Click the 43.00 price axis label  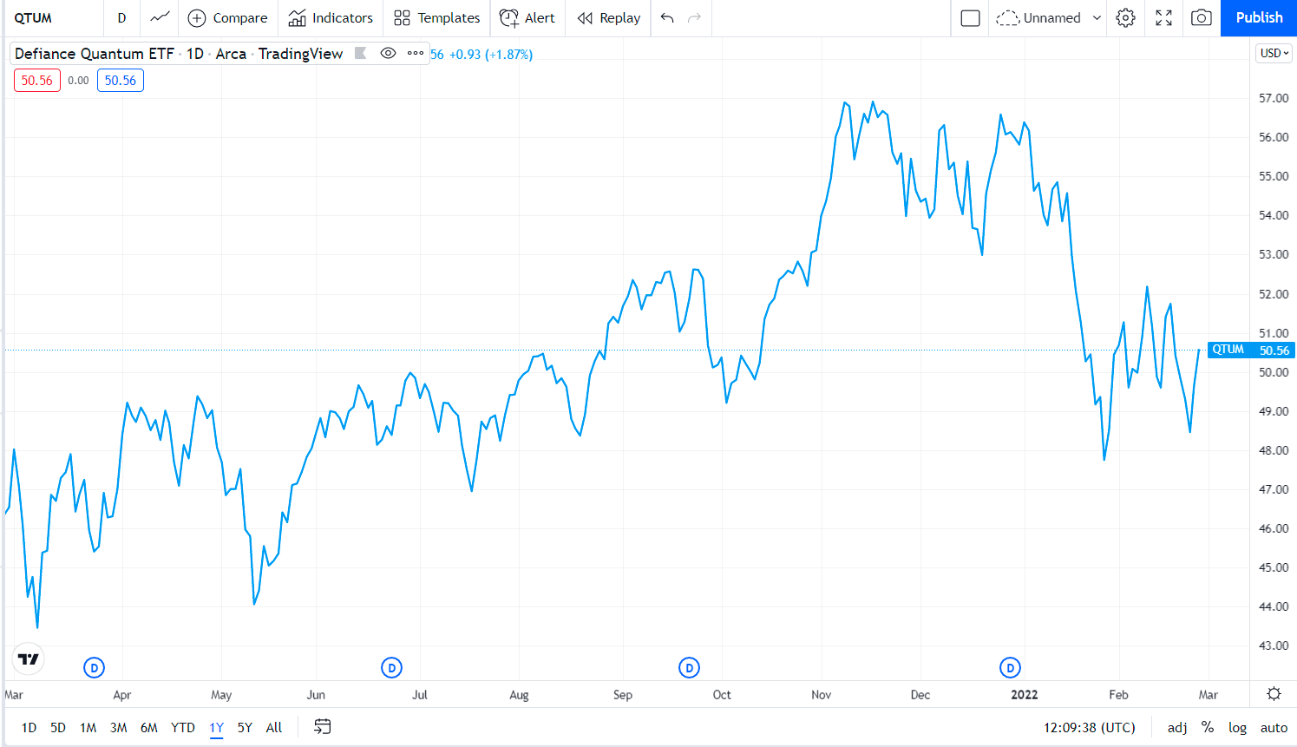pyautogui.click(x=1274, y=645)
